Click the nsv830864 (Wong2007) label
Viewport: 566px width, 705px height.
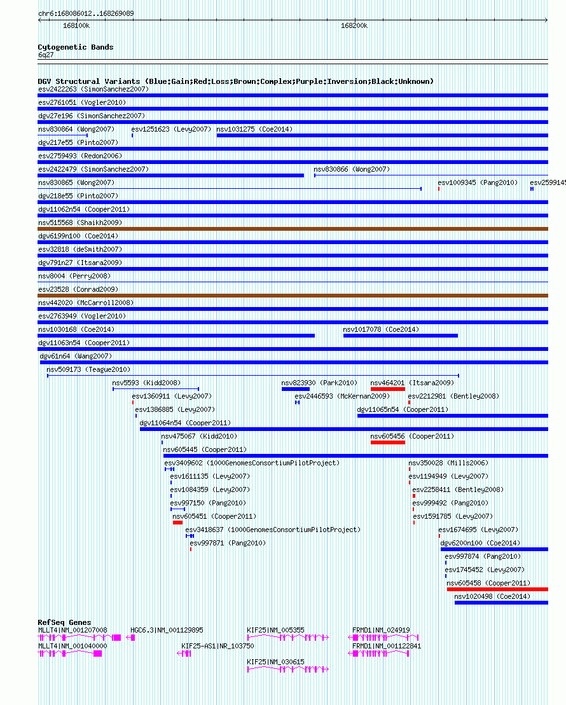click(76, 129)
